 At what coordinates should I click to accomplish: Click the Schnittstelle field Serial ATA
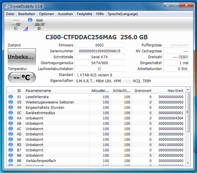(x=100, y=57)
